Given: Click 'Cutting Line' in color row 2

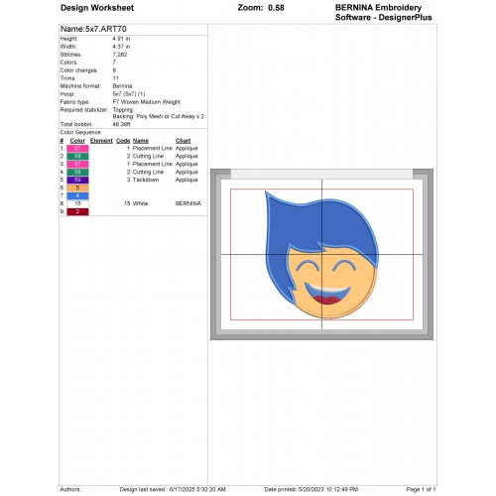Looking at the screenshot, I should pos(148,157).
